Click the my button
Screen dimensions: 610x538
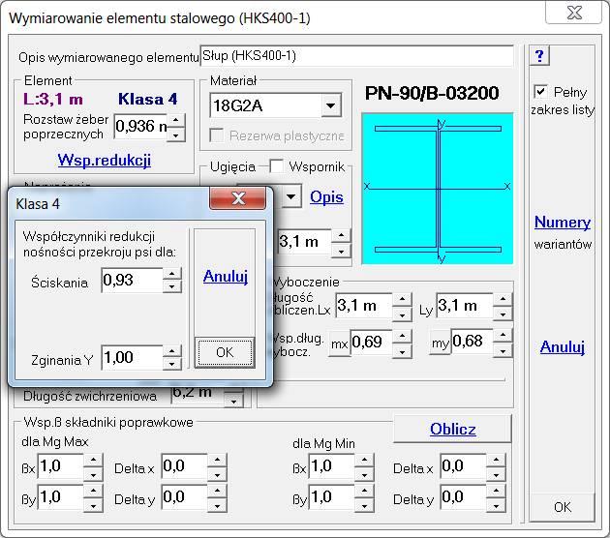click(440, 343)
